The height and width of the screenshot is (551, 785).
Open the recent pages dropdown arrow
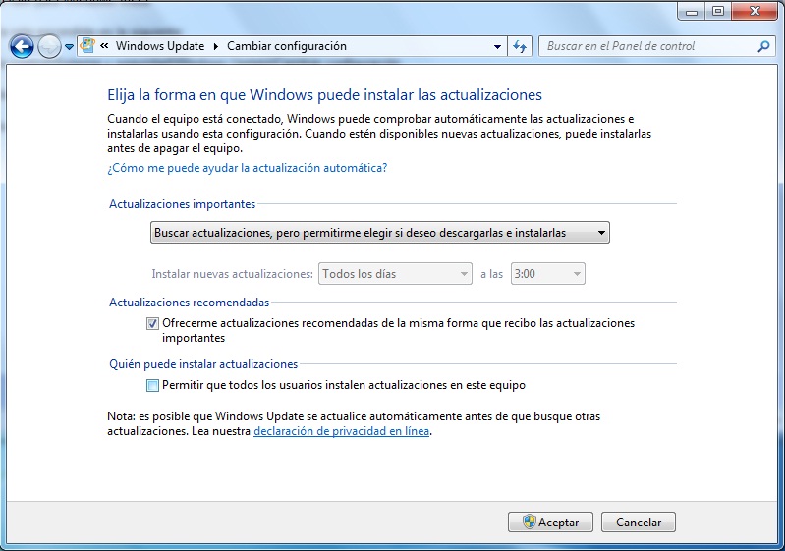click(x=69, y=47)
